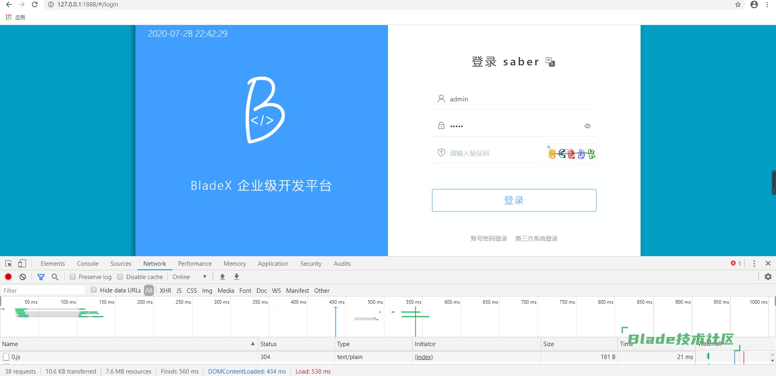Open network search magnifier
The height and width of the screenshot is (376, 776).
55,277
